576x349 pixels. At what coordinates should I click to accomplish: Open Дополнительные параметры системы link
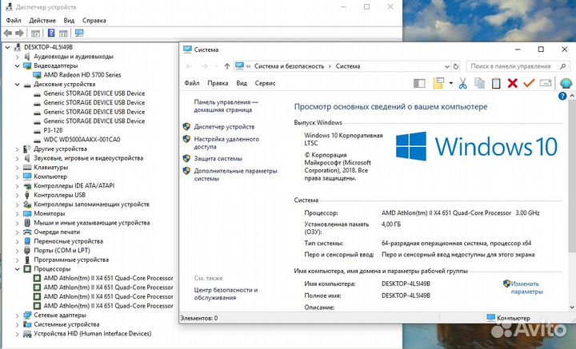(235, 175)
